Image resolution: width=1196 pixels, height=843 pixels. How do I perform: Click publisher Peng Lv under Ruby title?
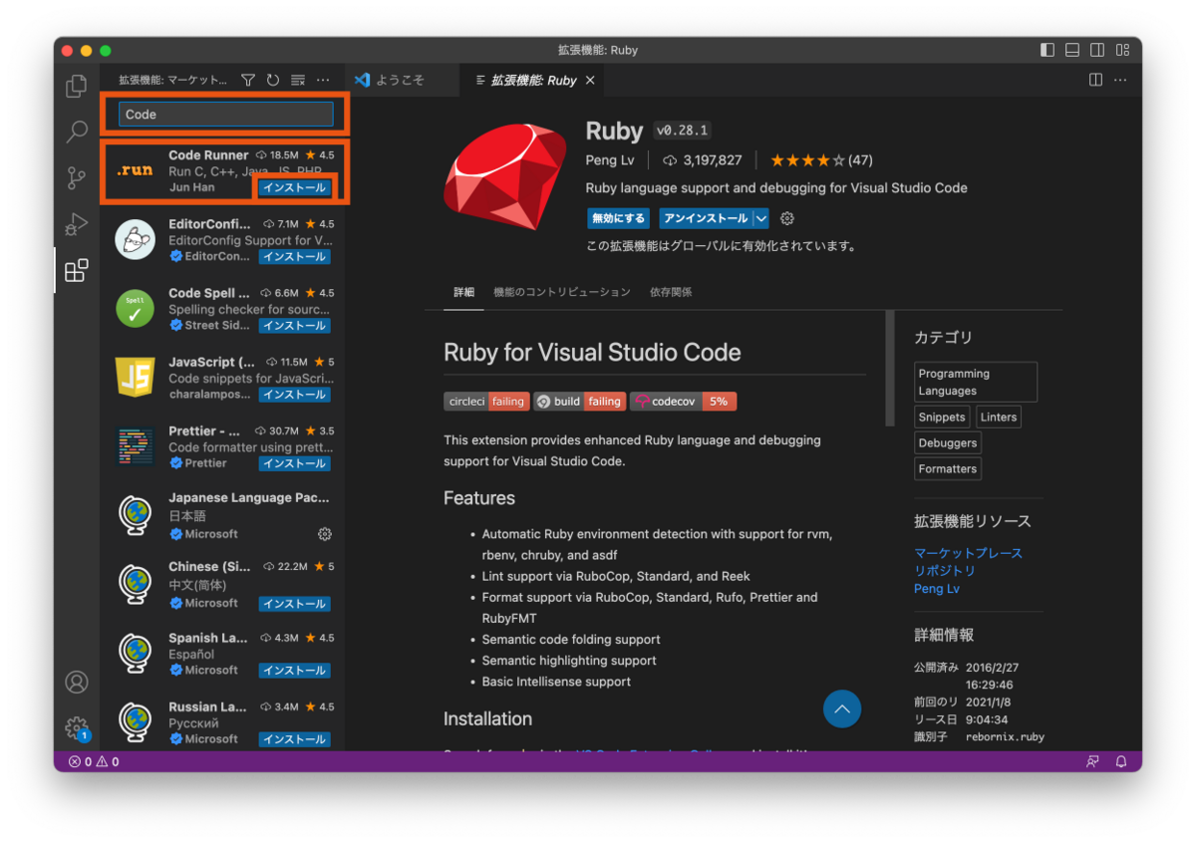tap(610, 159)
